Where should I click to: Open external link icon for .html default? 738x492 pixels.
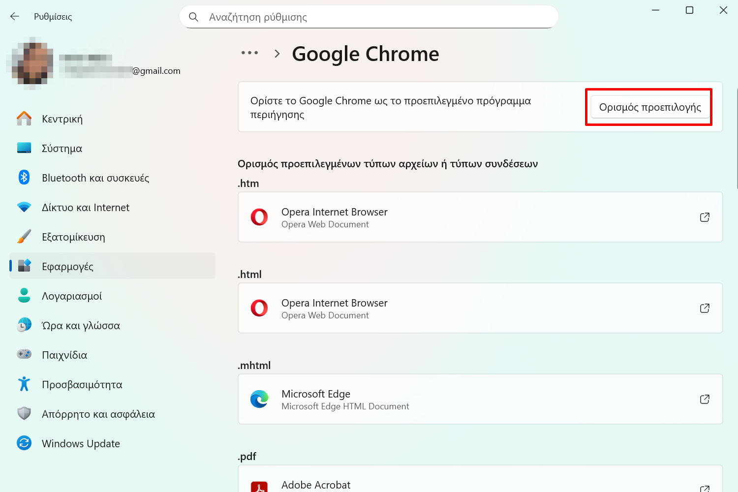pyautogui.click(x=705, y=308)
